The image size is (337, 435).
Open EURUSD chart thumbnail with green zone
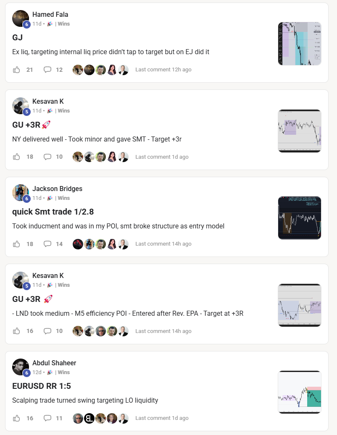point(300,392)
